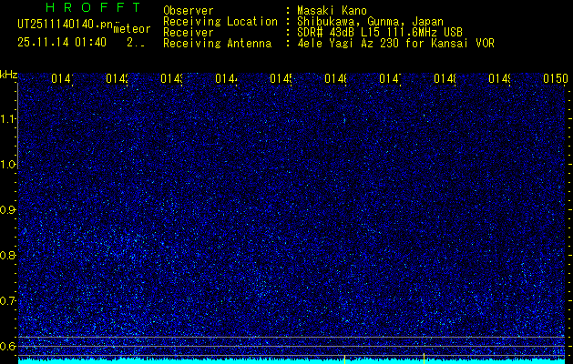The height and width of the screenshot is (364, 573).
Task: Click the Receiving Antenna label
Action: point(218,44)
